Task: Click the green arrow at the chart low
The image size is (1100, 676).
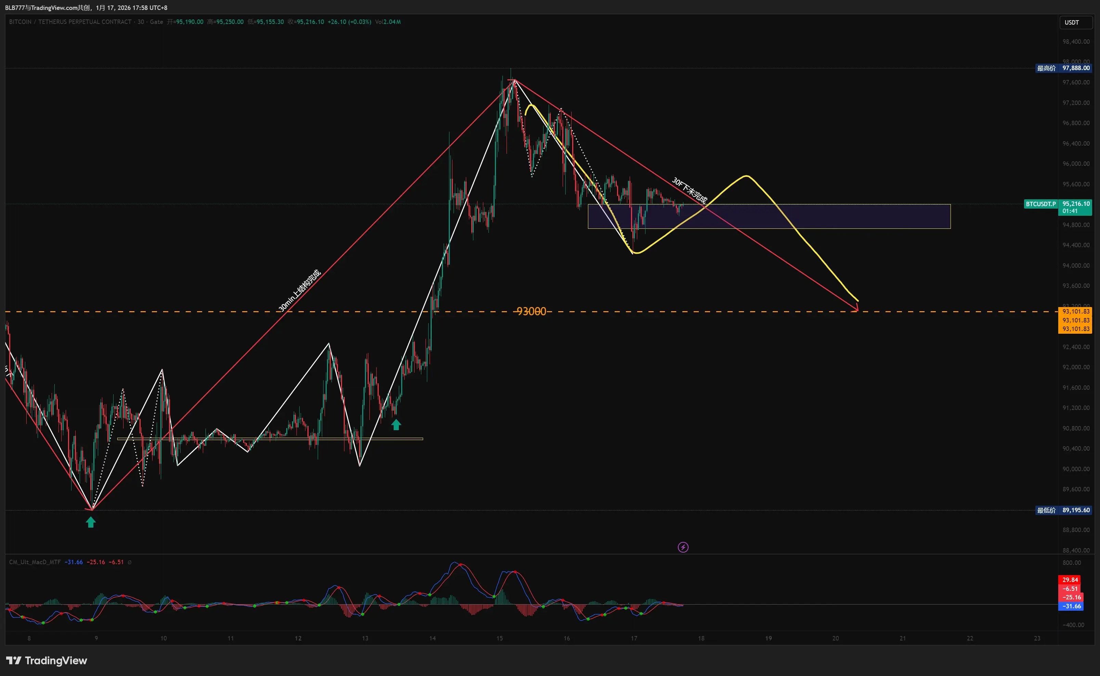Action: point(91,522)
